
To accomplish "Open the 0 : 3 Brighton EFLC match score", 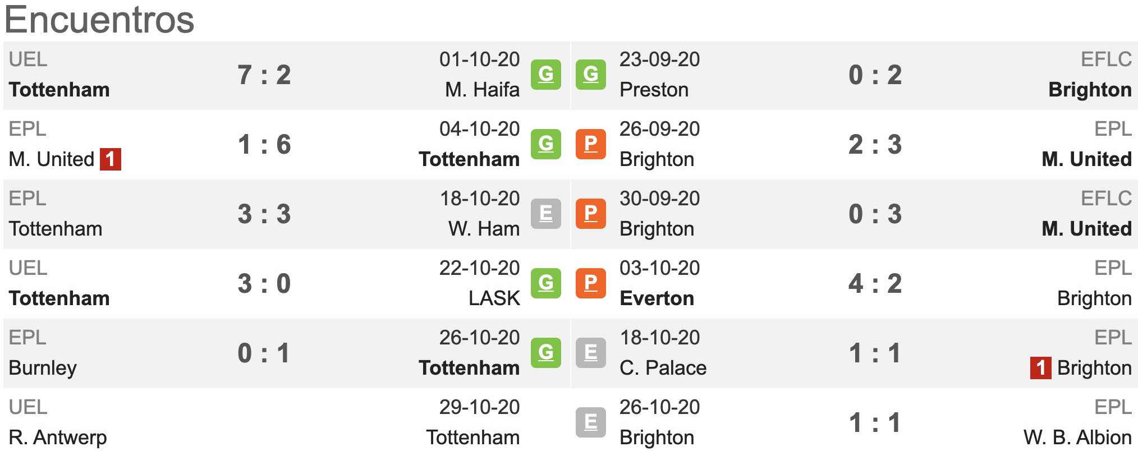I will (x=875, y=214).
